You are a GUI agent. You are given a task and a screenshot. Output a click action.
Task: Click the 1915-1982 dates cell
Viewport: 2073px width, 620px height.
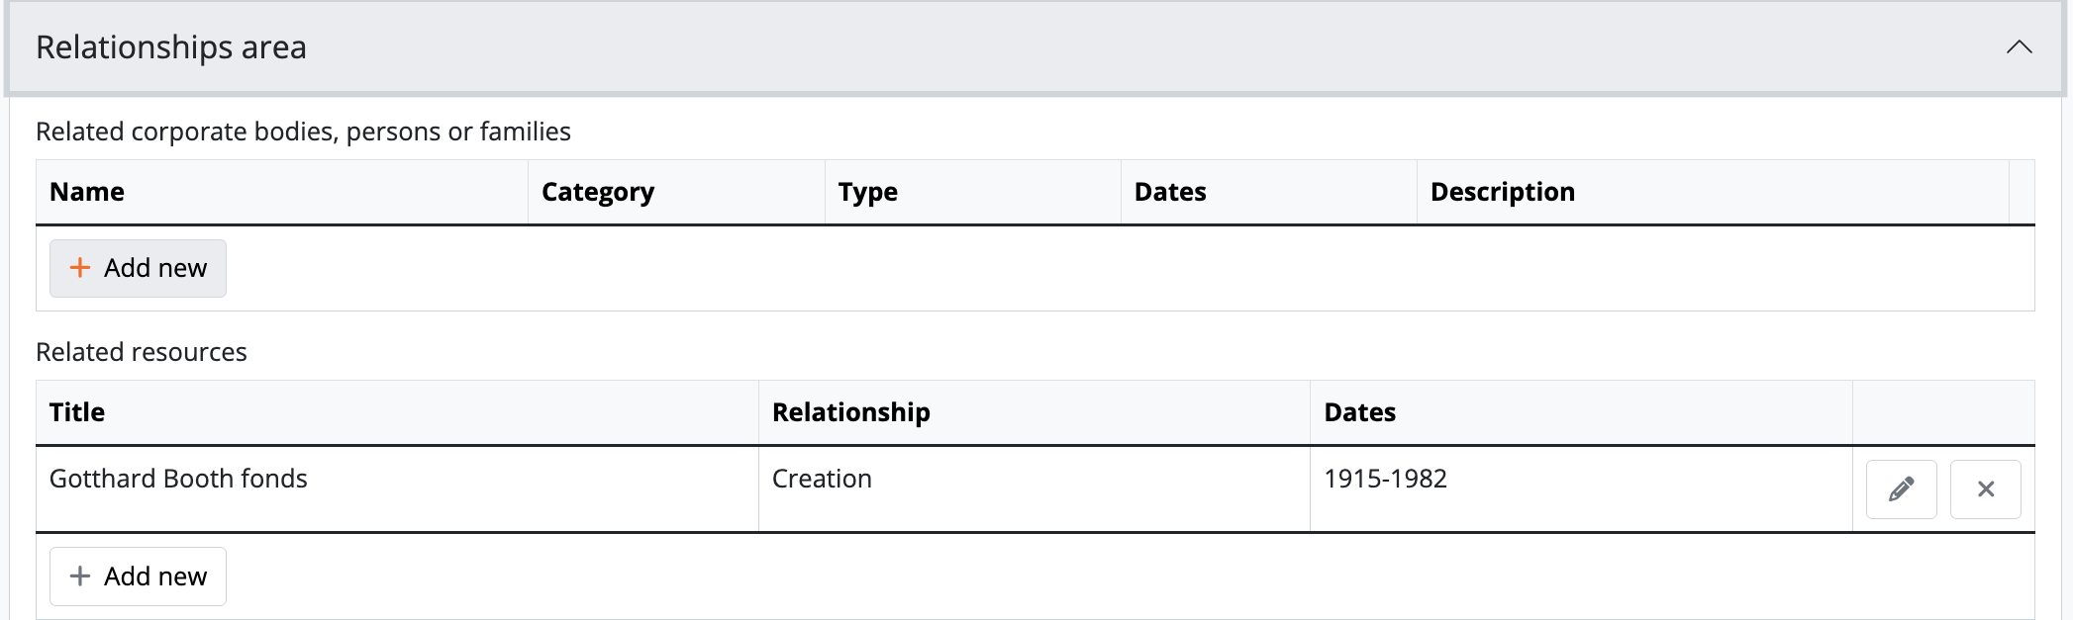point(1385,479)
